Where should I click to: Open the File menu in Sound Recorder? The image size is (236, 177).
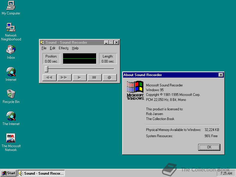(x=44, y=48)
